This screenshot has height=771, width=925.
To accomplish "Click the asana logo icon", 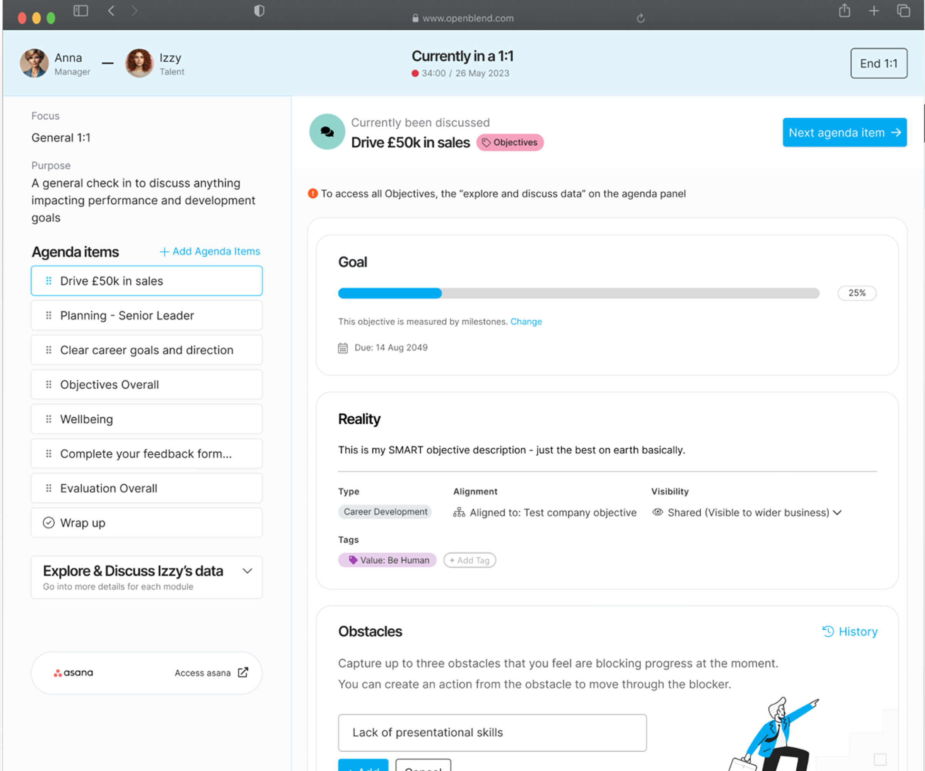I will [59, 673].
